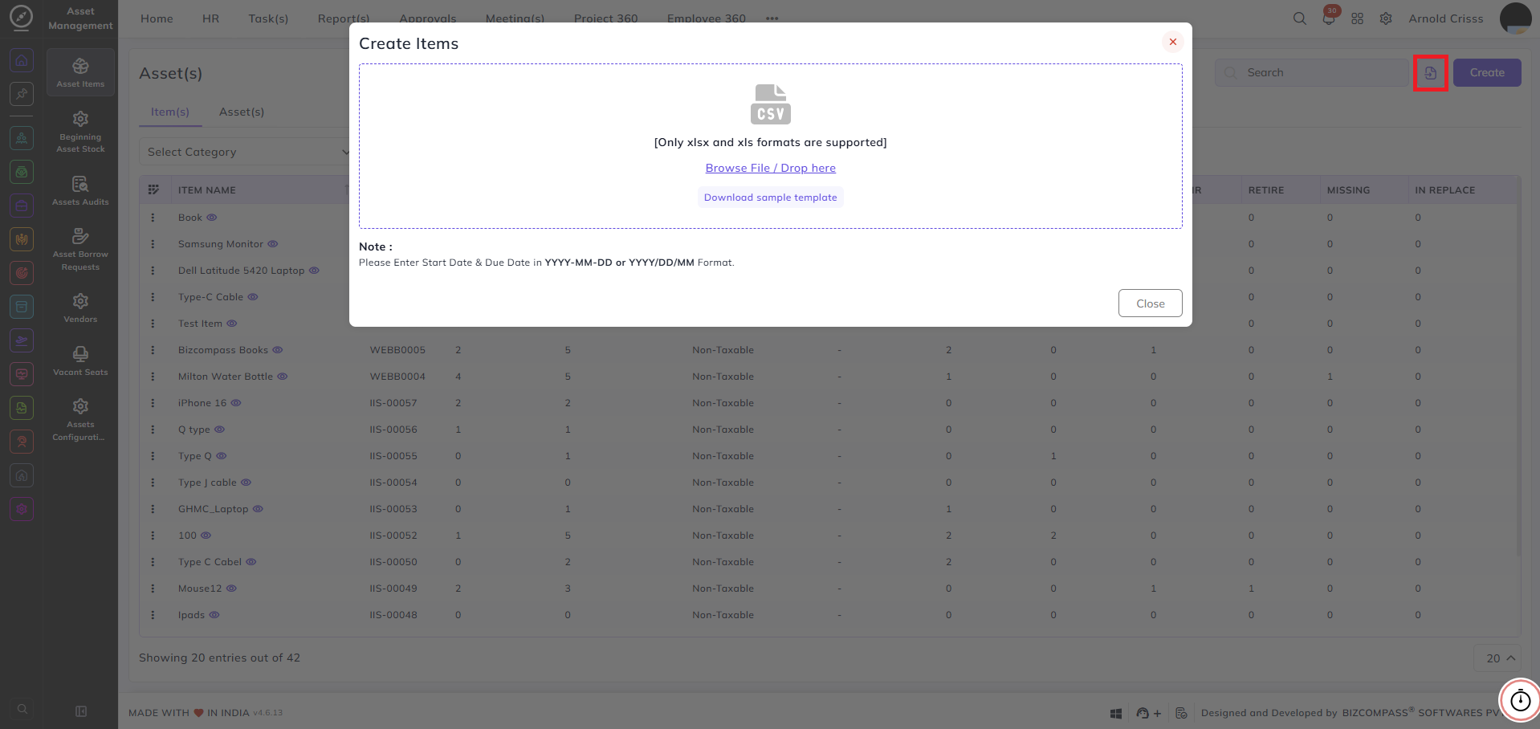
Task: Open the global search magnifier icon
Action: [1299, 18]
